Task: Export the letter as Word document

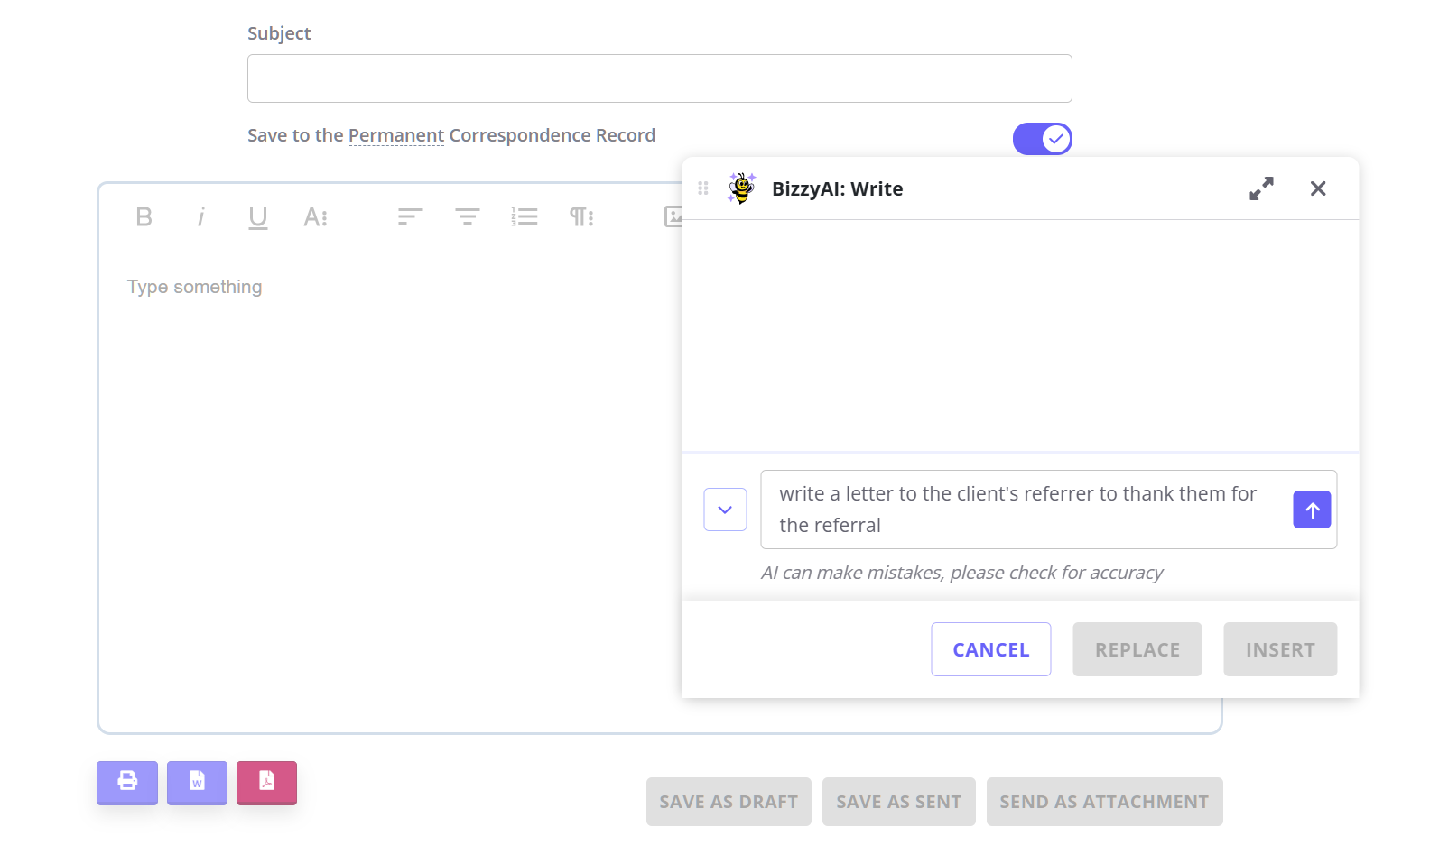Action: coord(197,781)
